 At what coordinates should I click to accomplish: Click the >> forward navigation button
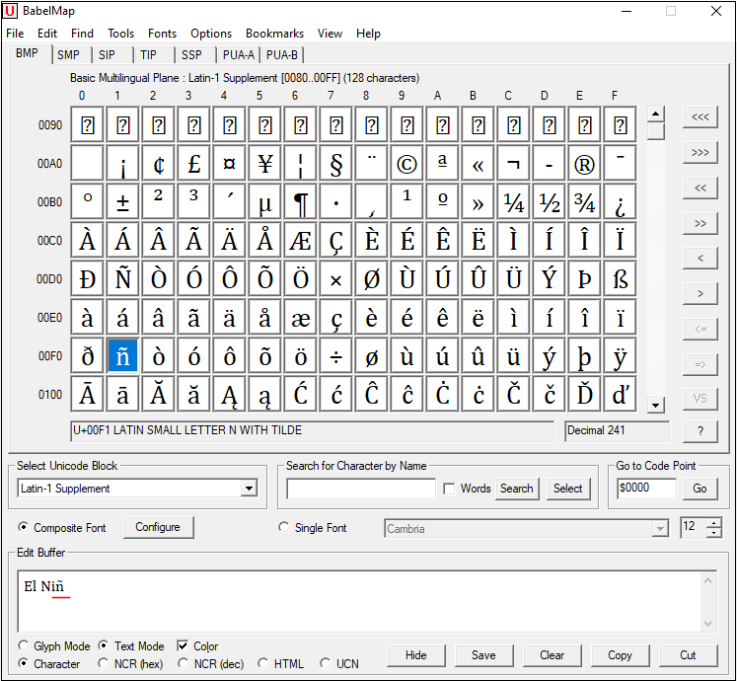[x=700, y=223]
